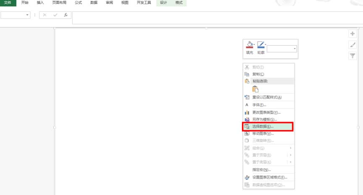
Task: Open 字体(F)... font dialog
Action: (268, 105)
